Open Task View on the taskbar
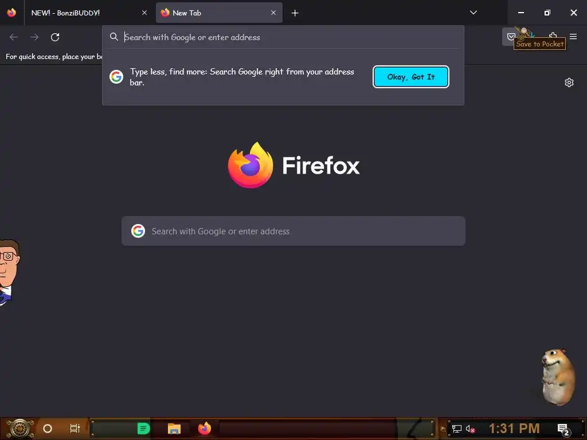The height and width of the screenshot is (440, 587). coord(75,429)
